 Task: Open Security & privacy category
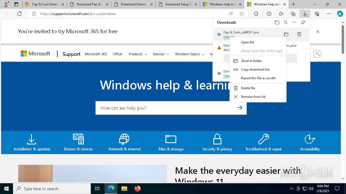[x=217, y=143]
